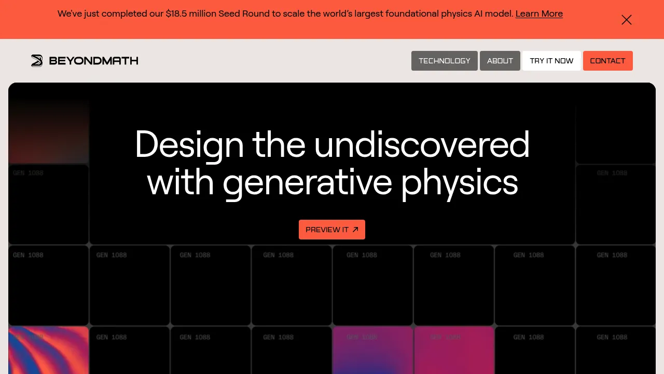Image resolution: width=664 pixels, height=374 pixels.
Task: Go to the About page
Action: point(500,61)
